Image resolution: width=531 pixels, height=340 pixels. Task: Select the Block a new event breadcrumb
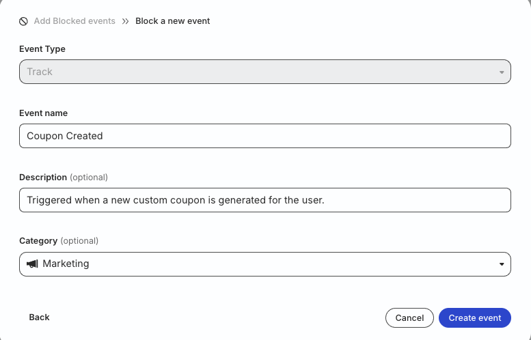[x=173, y=21]
